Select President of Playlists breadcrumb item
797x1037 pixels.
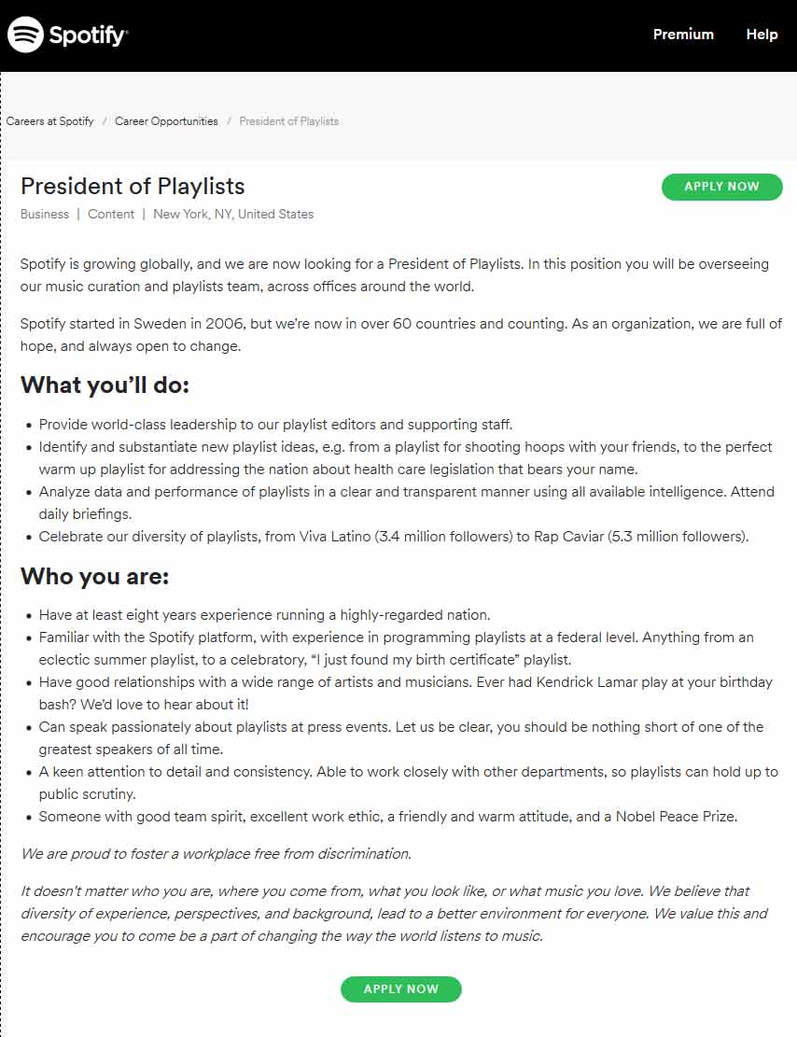click(288, 121)
